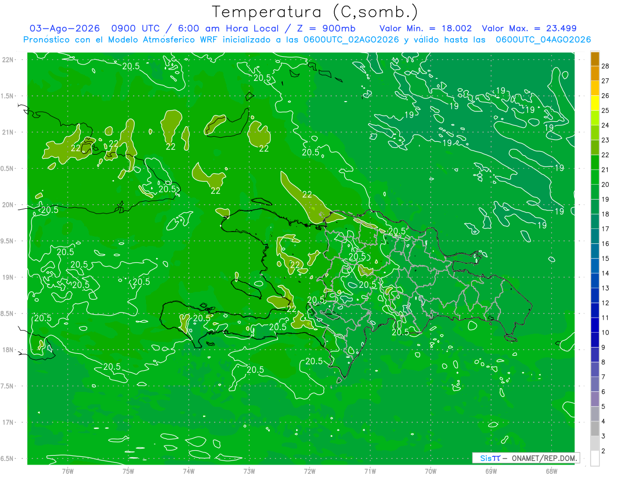This screenshot has height=478, width=619.
Task: Click color scale label '4'
Action: [604, 421]
